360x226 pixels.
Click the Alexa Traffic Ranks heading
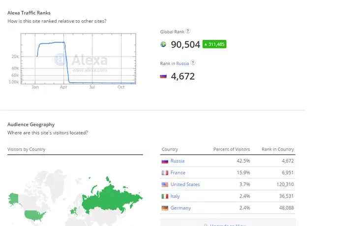click(x=29, y=13)
